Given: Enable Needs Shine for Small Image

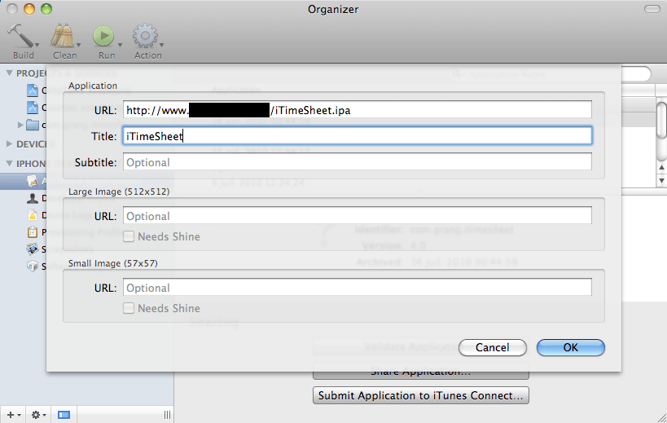Looking at the screenshot, I should pyautogui.click(x=129, y=309).
